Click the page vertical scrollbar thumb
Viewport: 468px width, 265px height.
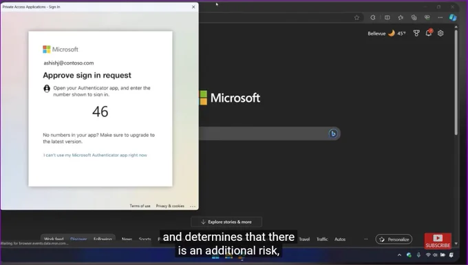coord(456,82)
